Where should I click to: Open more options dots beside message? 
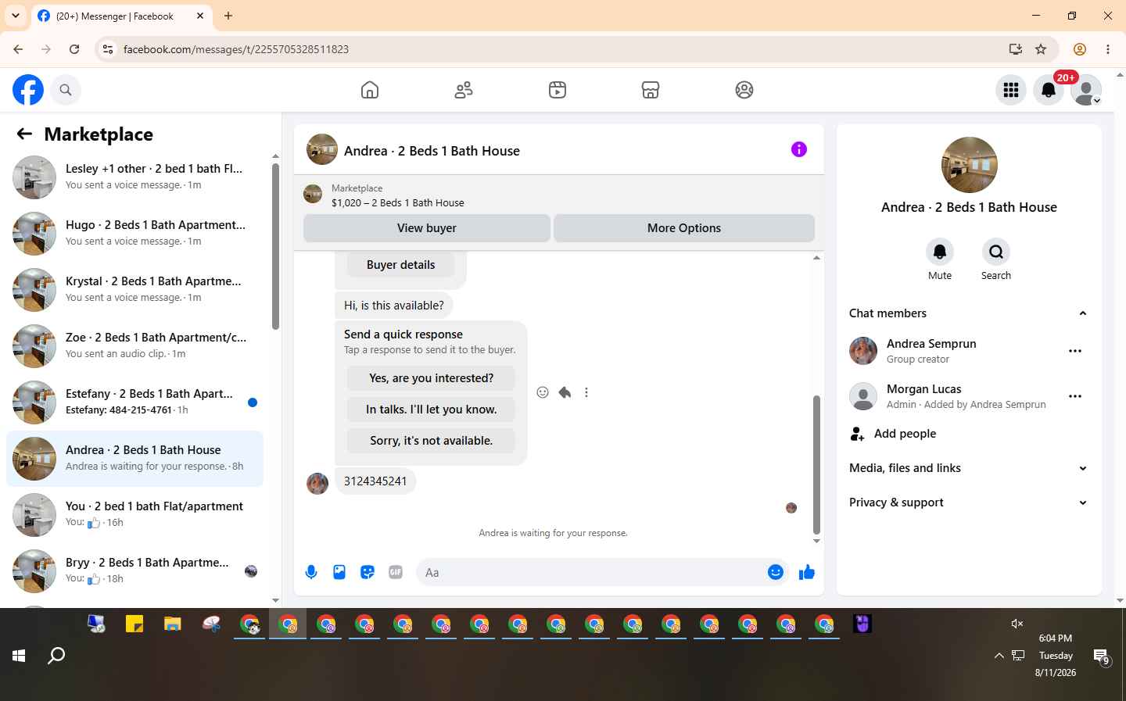point(586,392)
